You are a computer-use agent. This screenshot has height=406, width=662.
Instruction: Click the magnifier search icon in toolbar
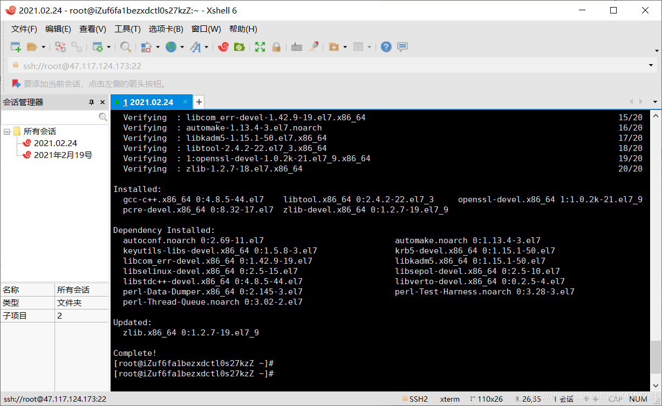pos(126,47)
